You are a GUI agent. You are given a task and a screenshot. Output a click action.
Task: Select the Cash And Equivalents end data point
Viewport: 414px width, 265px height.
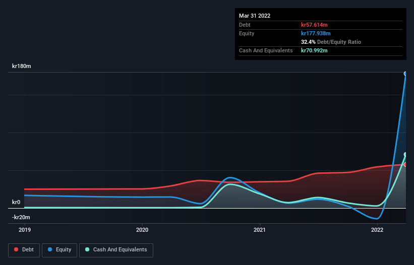(x=405, y=155)
